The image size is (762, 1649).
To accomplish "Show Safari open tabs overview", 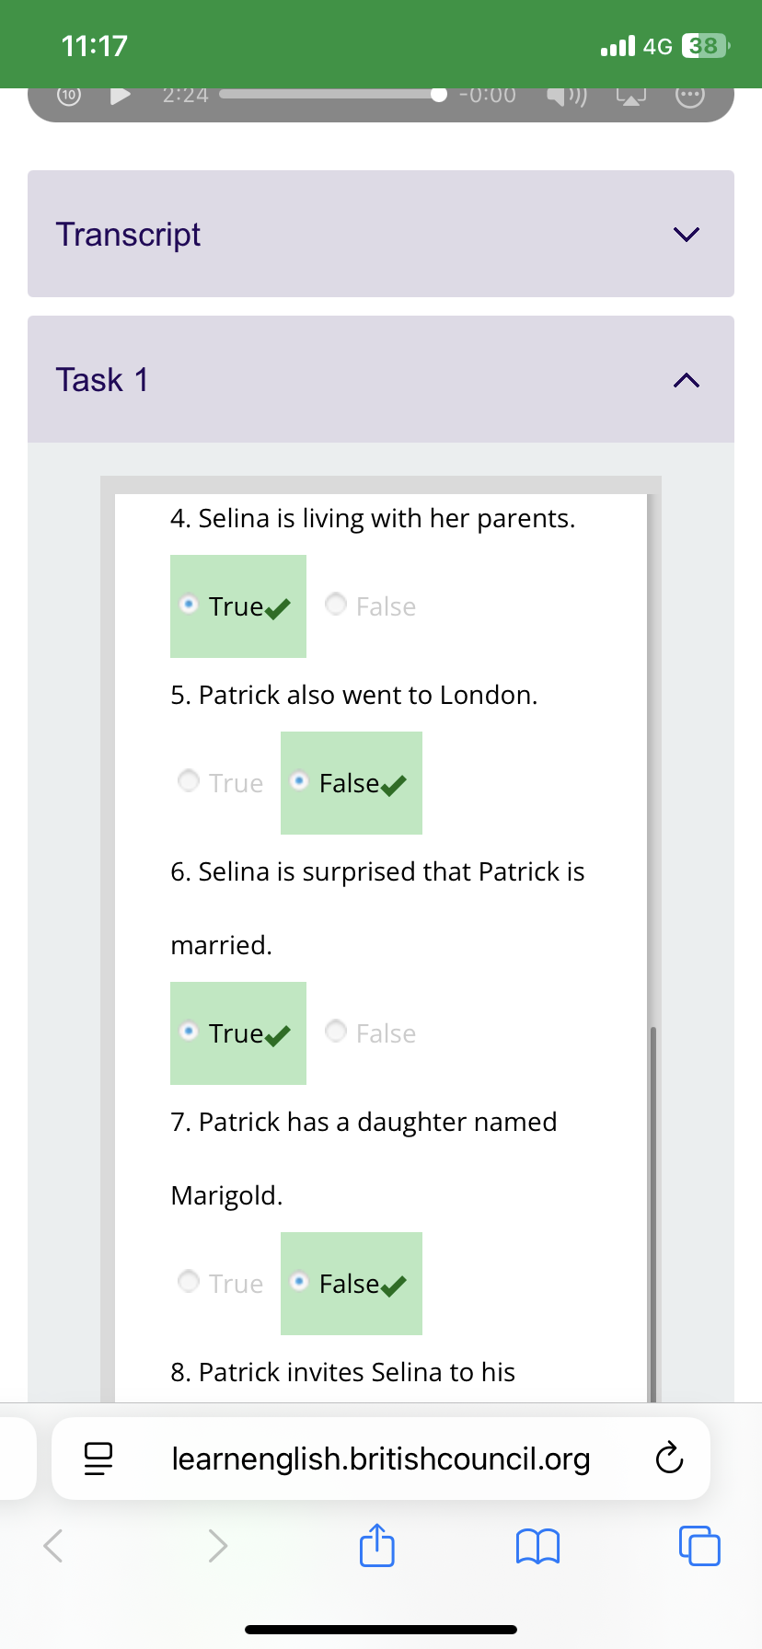I will click(699, 1546).
